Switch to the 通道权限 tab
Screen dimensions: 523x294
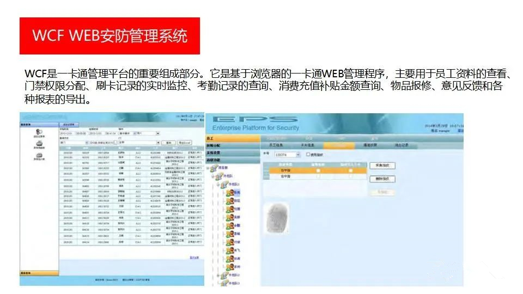tap(370, 145)
